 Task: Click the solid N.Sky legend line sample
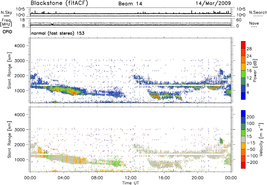click(x=6, y=16)
